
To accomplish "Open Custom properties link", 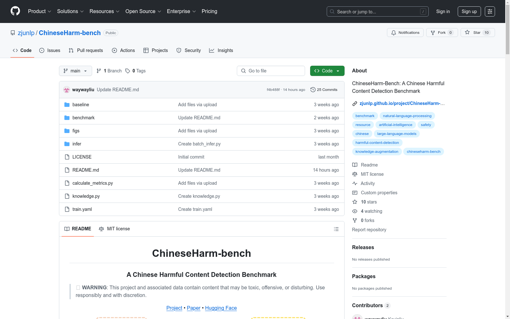I will point(379,193).
